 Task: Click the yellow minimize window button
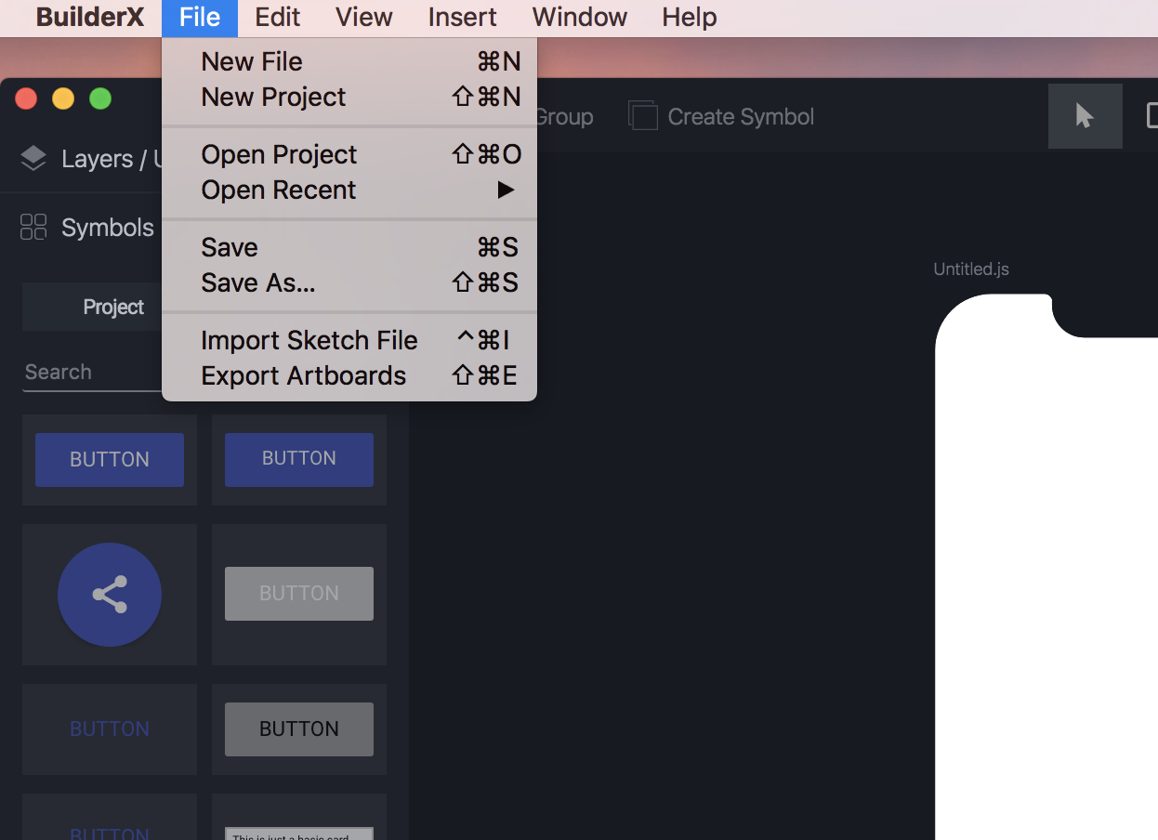(63, 98)
